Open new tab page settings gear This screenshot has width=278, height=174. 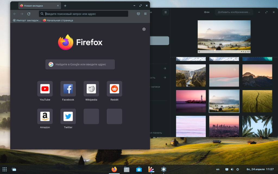point(144,29)
